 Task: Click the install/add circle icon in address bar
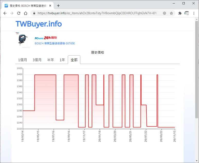click(x=165, y=13)
